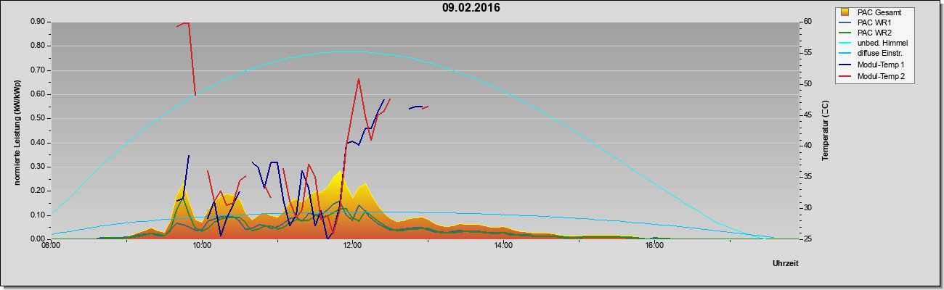Click the 14:00 time axis tick
The image size is (944, 290).
(503, 246)
